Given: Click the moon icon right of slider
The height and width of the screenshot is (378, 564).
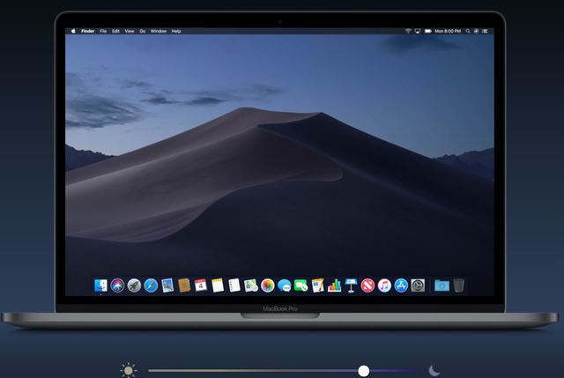Looking at the screenshot, I should 434,370.
